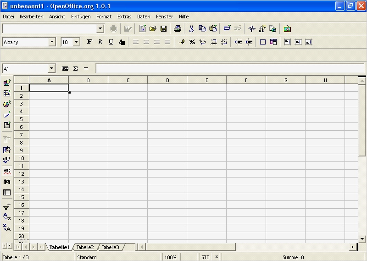The height and width of the screenshot is (261, 367).
Task: Click the STD selection mode field
Action: pos(206,257)
